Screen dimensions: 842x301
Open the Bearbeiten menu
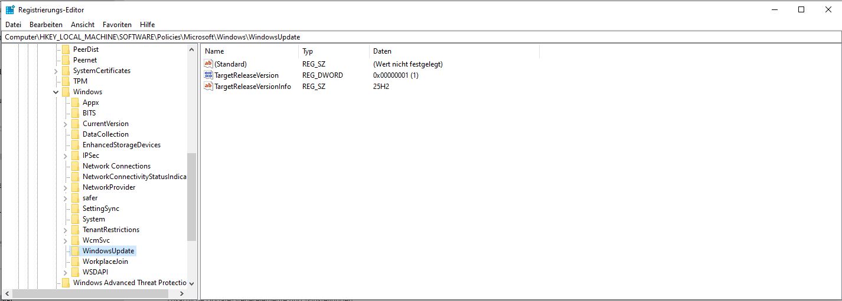tap(46, 25)
